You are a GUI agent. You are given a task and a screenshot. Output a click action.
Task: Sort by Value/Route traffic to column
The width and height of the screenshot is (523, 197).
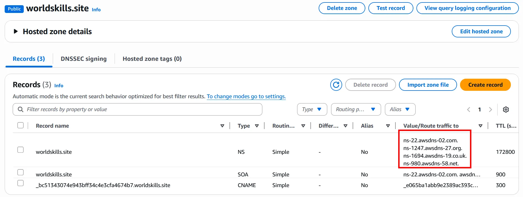click(480, 126)
